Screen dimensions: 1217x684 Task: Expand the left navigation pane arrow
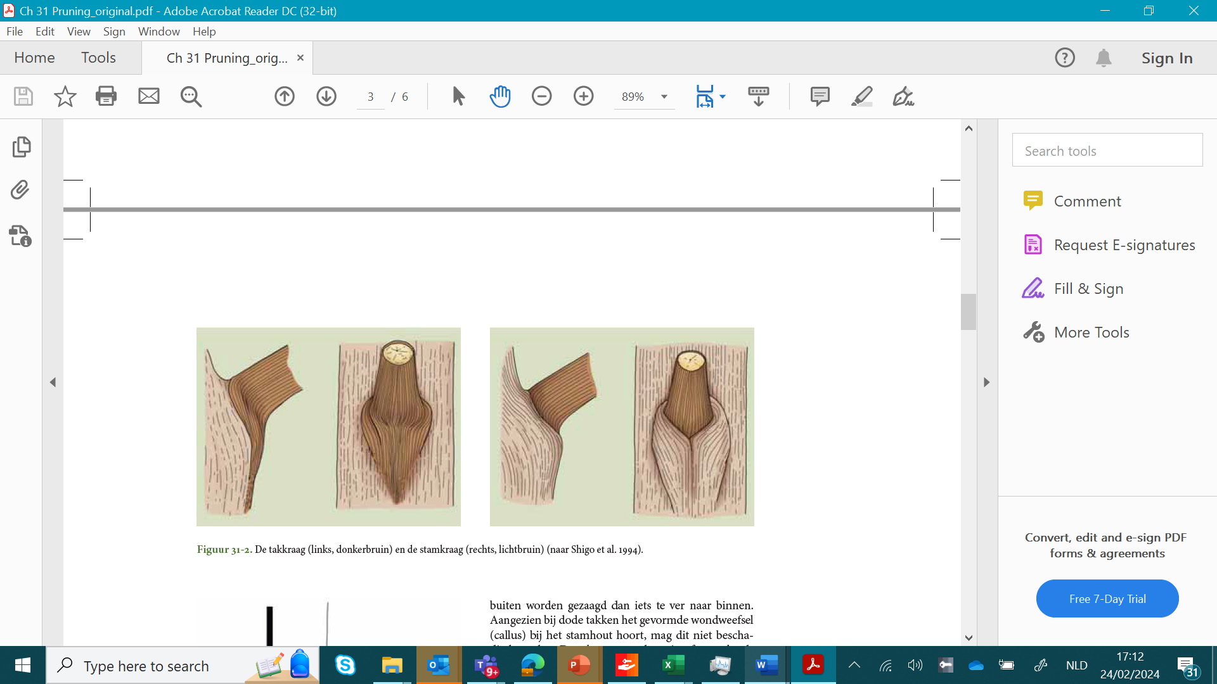pyautogui.click(x=53, y=383)
